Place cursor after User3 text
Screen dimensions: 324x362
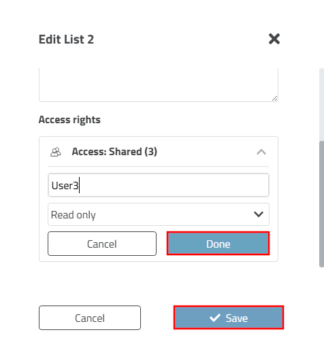(79, 185)
